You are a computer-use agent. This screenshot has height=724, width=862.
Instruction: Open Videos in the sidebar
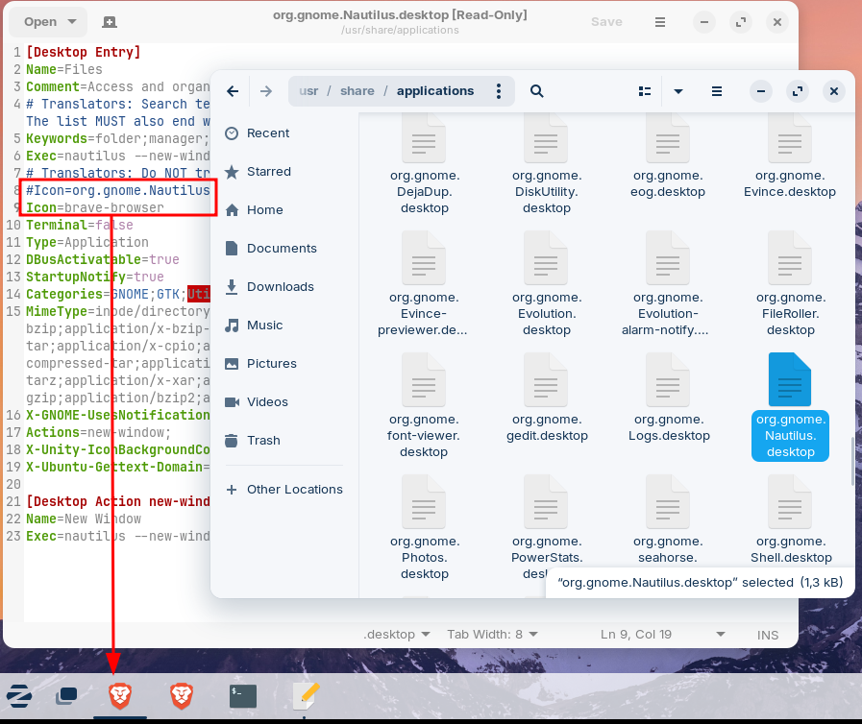coord(284,402)
